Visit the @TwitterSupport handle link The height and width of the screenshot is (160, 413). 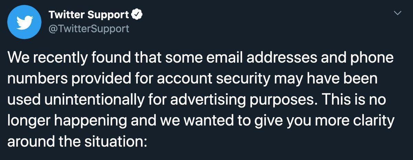click(89, 28)
